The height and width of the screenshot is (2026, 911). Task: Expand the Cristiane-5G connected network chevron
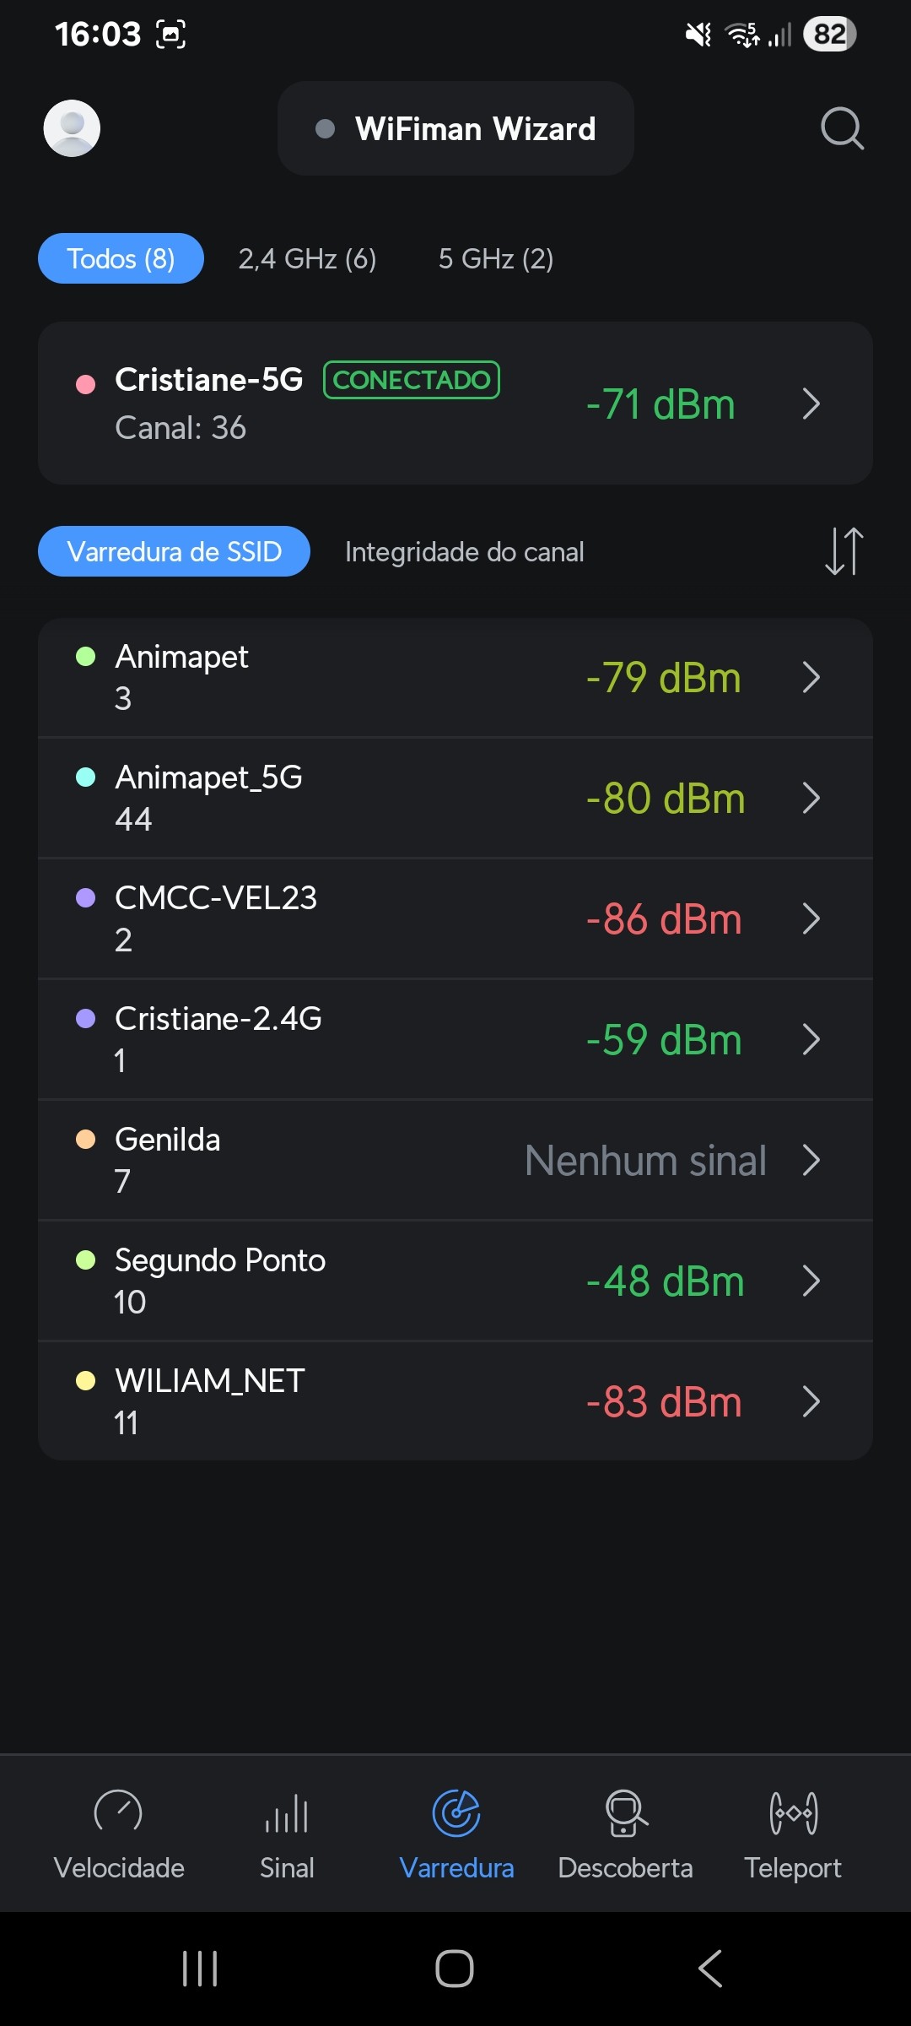tap(811, 404)
